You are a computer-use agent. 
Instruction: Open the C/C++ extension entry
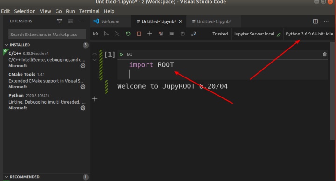(46, 60)
